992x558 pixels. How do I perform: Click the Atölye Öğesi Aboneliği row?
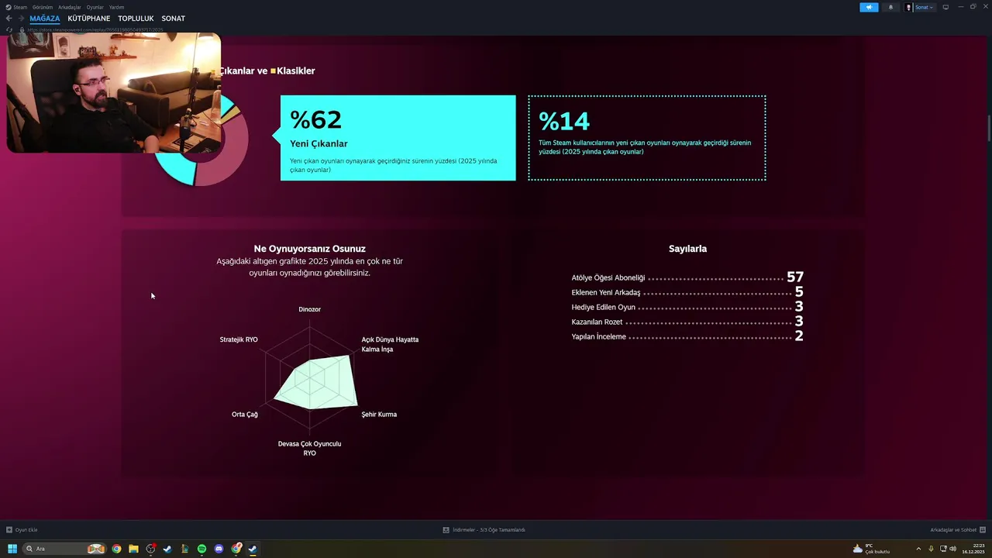687,277
